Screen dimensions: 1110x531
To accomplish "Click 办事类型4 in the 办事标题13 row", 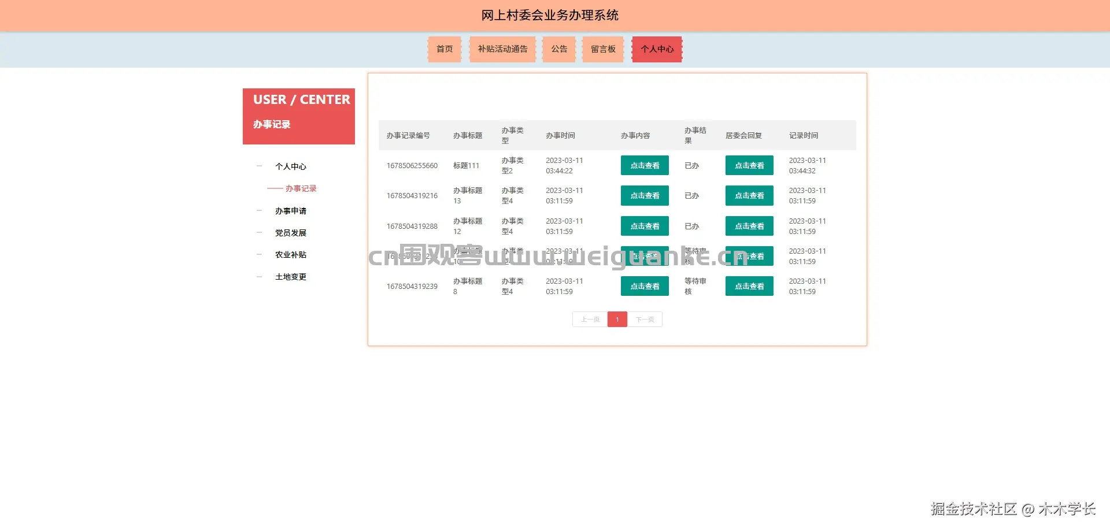I will click(512, 195).
